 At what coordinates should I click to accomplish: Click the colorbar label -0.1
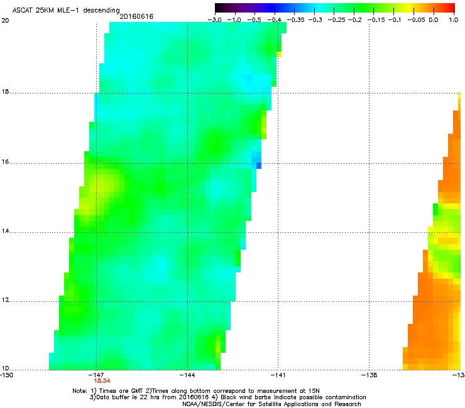coord(395,20)
